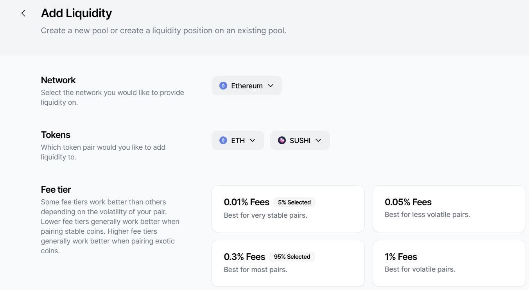Expand the Ethereum network dropdown chevron
529x290 pixels.
coord(271,86)
